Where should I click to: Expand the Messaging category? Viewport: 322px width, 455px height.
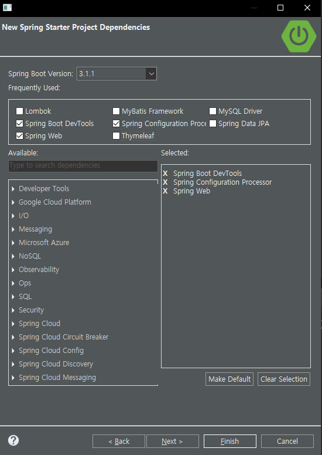[13, 229]
